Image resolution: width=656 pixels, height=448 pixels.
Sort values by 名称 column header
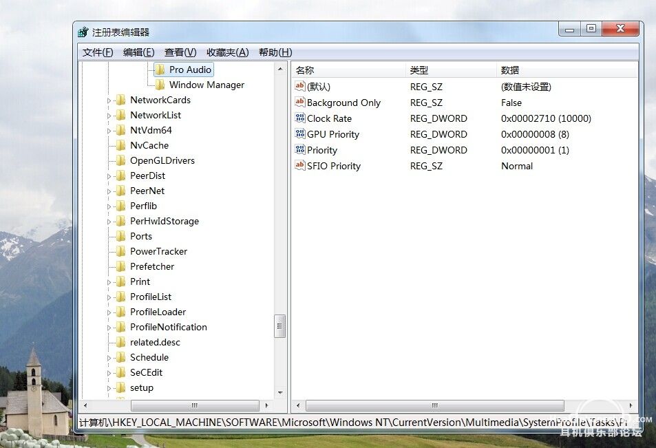tap(348, 70)
